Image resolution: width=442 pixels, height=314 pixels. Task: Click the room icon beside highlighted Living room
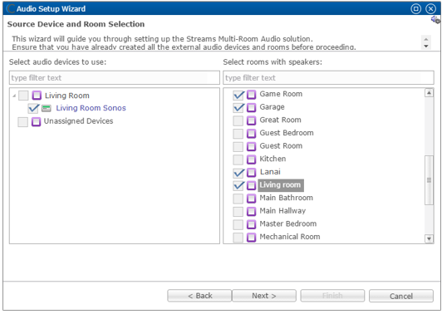pos(251,185)
